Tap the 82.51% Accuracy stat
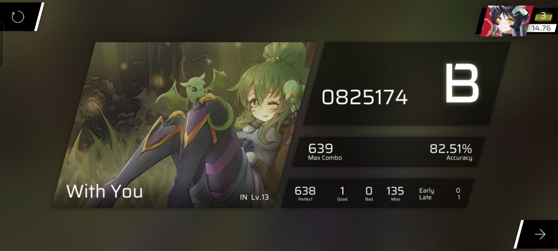The image size is (558, 251). [451, 152]
